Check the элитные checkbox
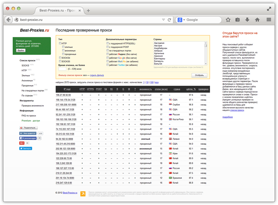The image size is (278, 205). (x=63, y=47)
